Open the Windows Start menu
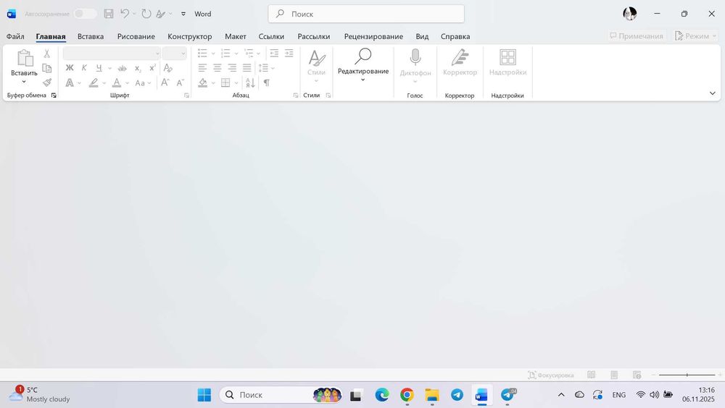This screenshot has width=725, height=408. [204, 394]
